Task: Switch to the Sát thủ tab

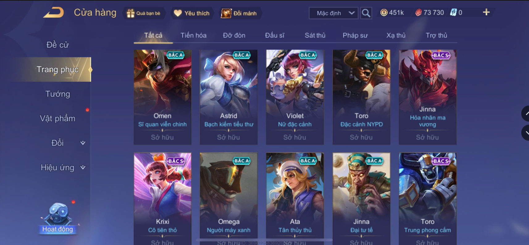Action: click(x=315, y=35)
